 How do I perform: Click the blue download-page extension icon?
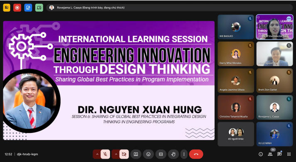[x=28, y=8]
